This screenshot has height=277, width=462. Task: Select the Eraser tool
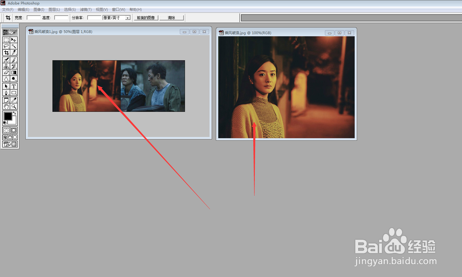click(6, 73)
